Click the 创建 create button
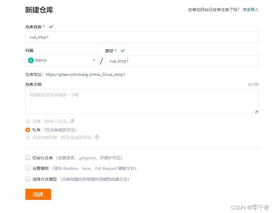This screenshot has height=213, width=274. [38, 194]
